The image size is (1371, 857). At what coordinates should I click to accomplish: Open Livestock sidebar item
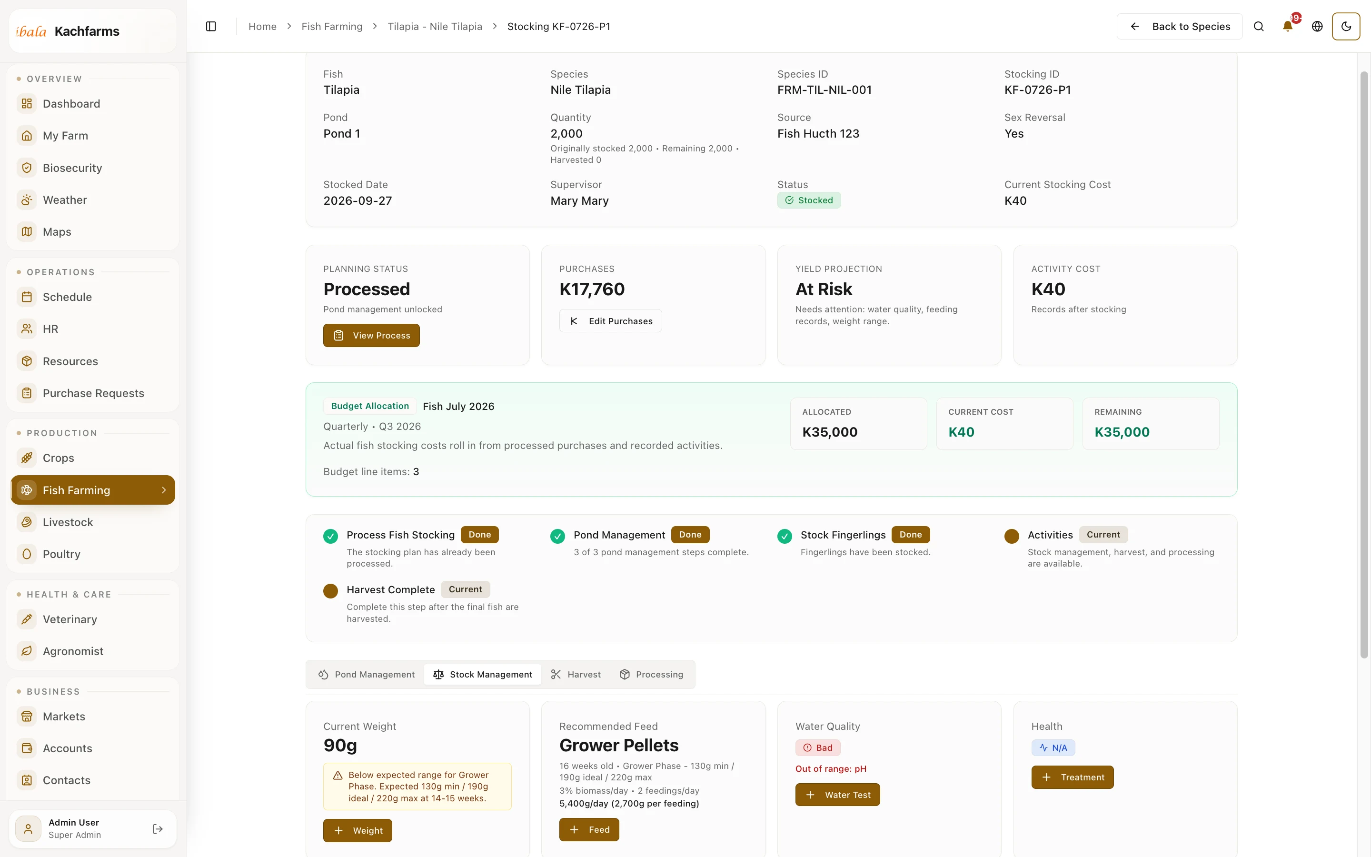[x=92, y=522]
